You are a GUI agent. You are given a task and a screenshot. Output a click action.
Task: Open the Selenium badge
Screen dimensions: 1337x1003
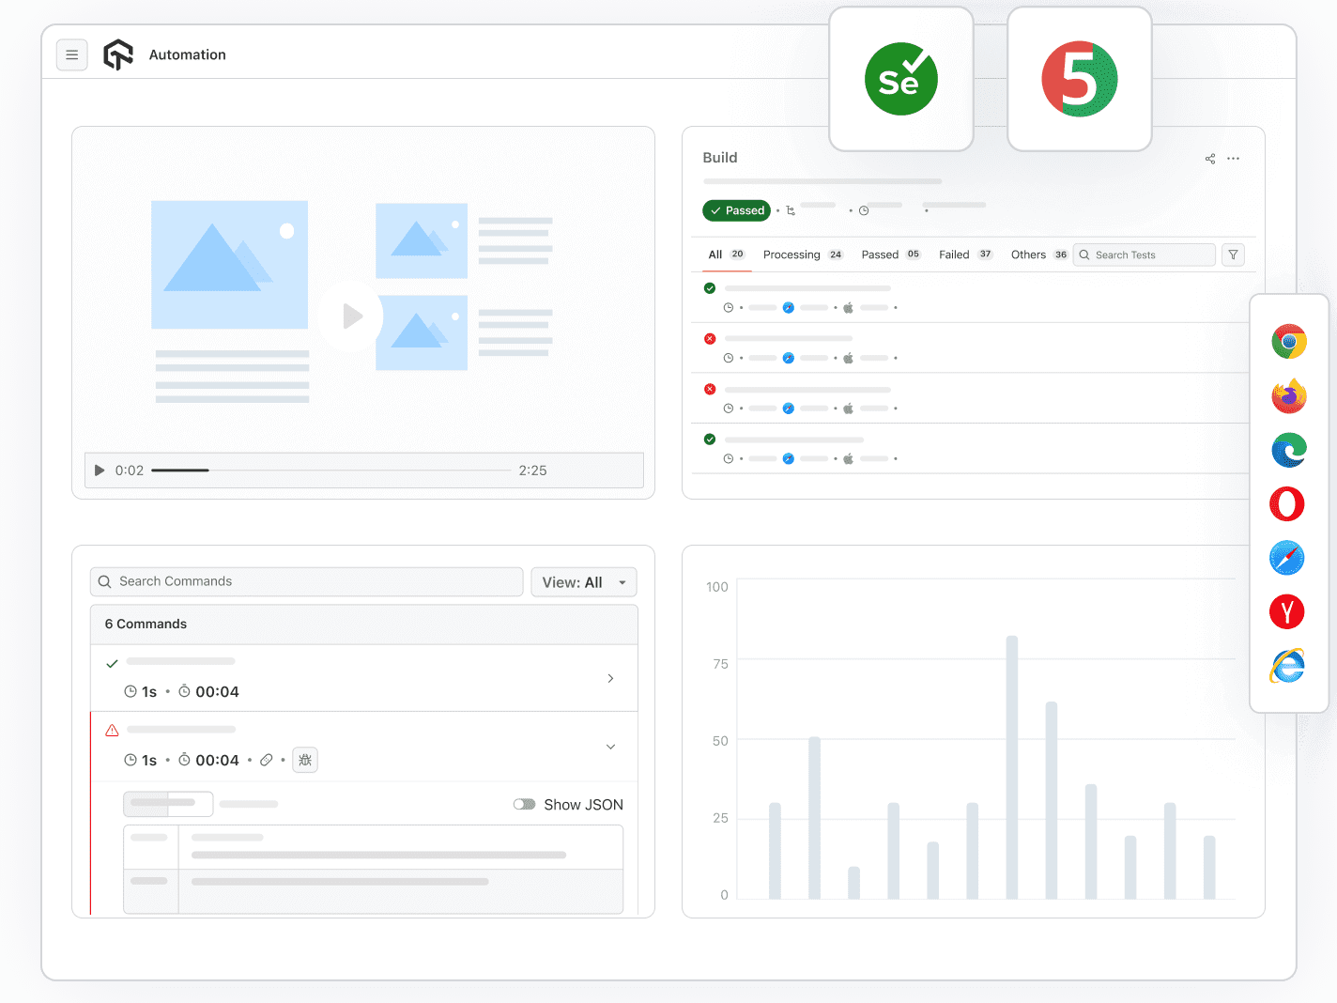point(900,79)
